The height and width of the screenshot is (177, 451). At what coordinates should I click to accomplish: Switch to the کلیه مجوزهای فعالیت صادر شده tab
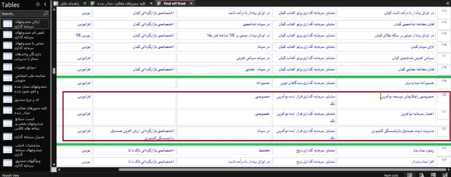121,4
